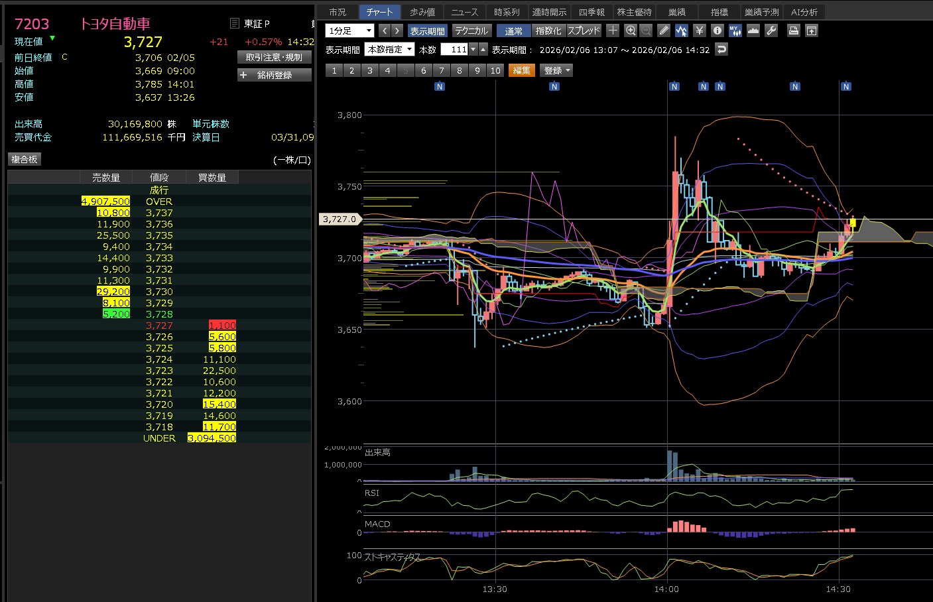
Task: Click the yen currency icon
Action: click(699, 30)
